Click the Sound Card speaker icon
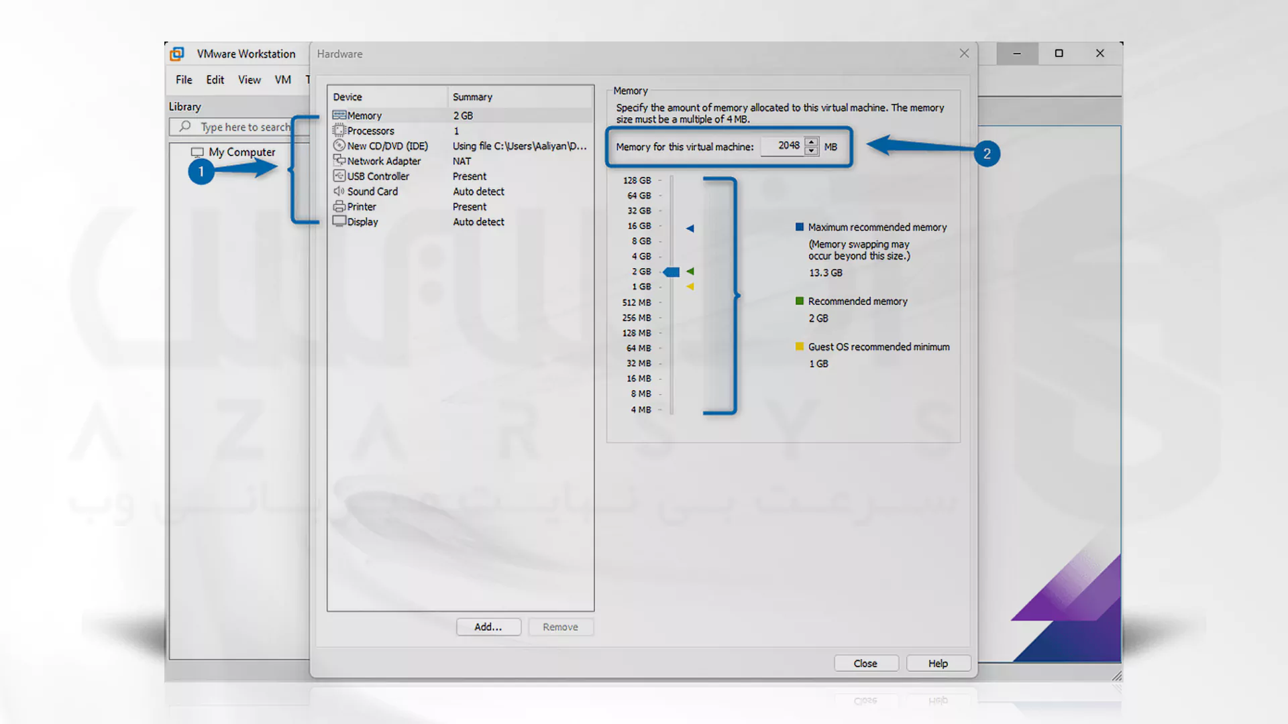 tap(339, 191)
